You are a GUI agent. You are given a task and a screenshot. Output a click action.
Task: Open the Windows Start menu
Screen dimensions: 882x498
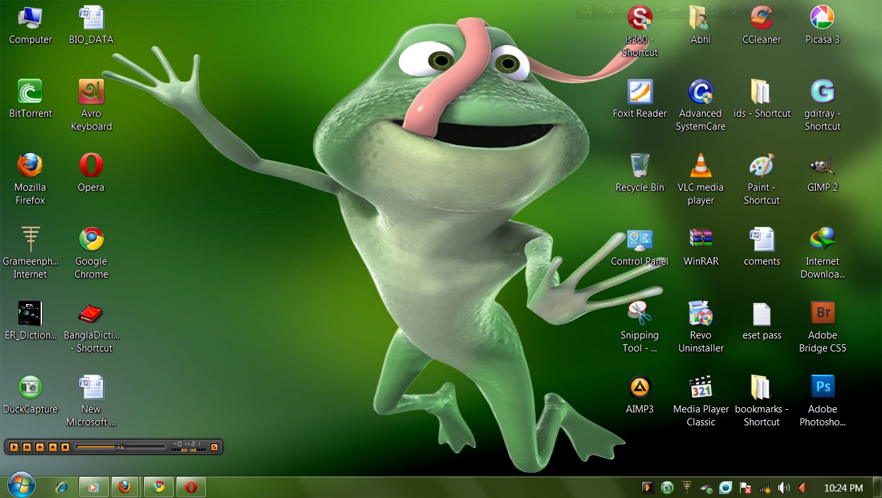pyautogui.click(x=21, y=486)
